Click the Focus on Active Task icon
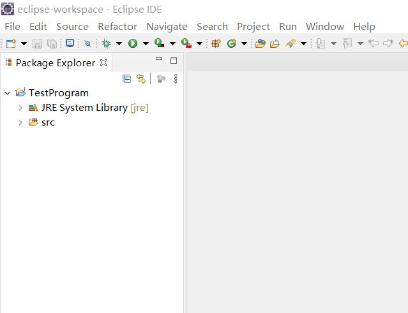Image resolution: width=408 pixels, height=313 pixels. [161, 78]
